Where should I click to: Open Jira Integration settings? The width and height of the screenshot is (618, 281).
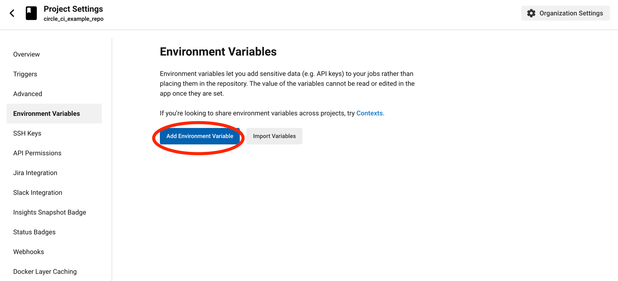click(35, 173)
